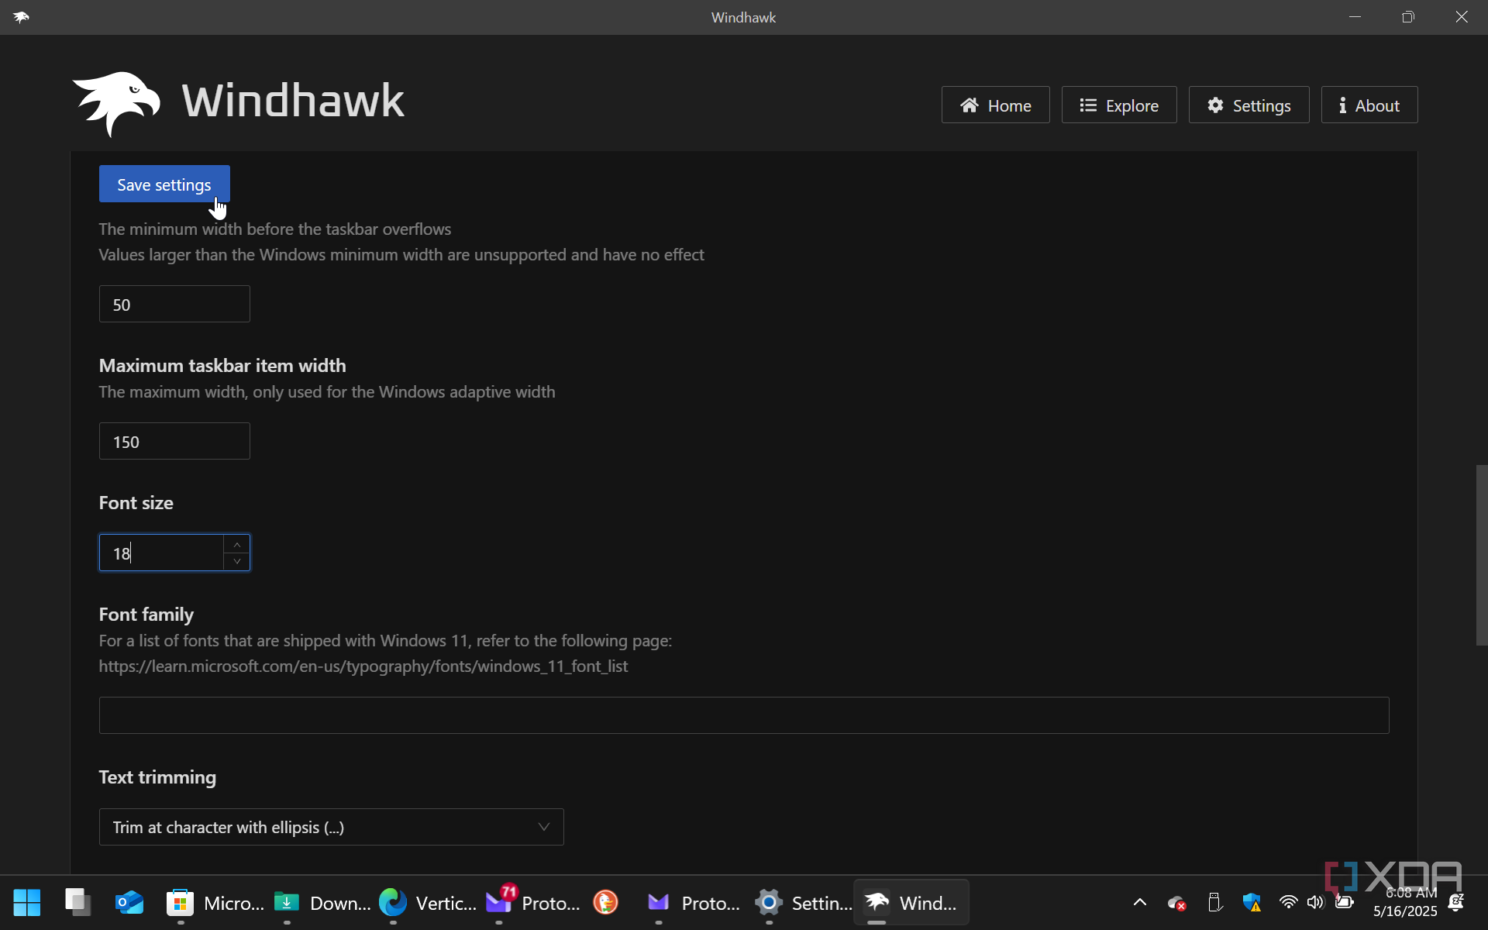
Task: Switch to the Microsoft Store taskbar item
Action: 215,903
